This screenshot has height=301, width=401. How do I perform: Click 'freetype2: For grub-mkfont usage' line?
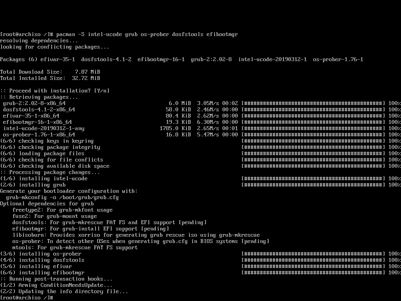point(62,210)
